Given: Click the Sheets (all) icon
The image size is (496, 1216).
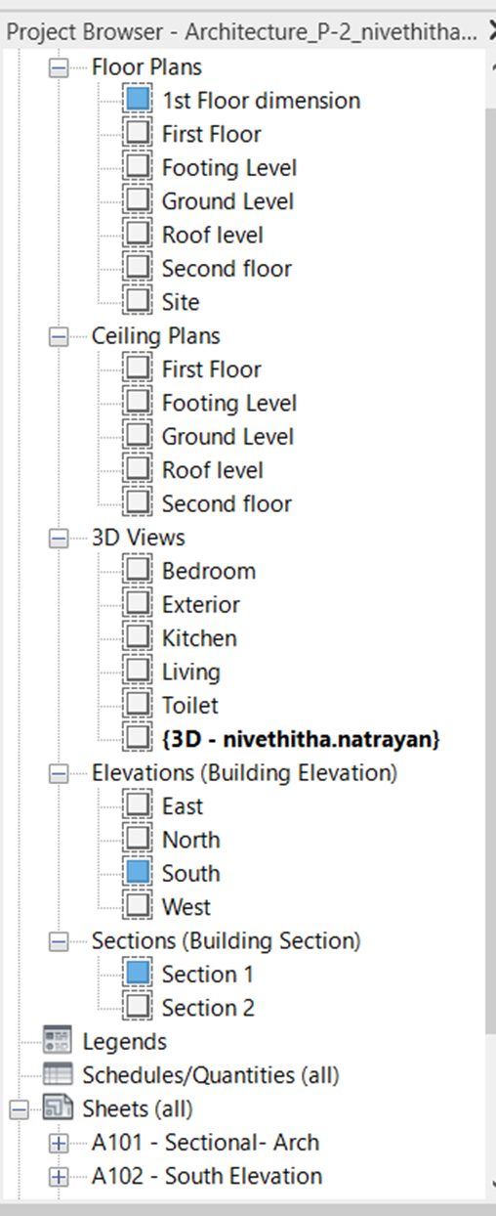Looking at the screenshot, I should click(58, 1108).
